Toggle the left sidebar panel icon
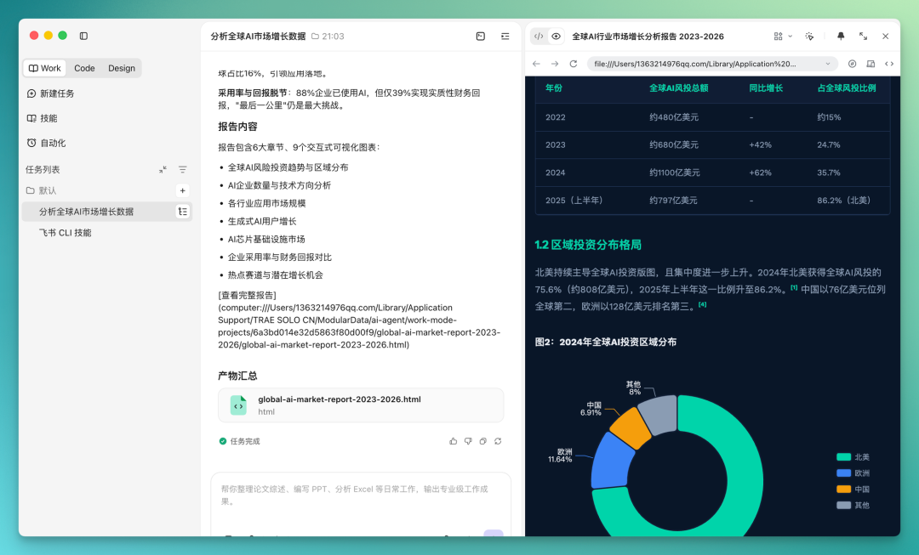This screenshot has height=555, width=919. [x=83, y=36]
